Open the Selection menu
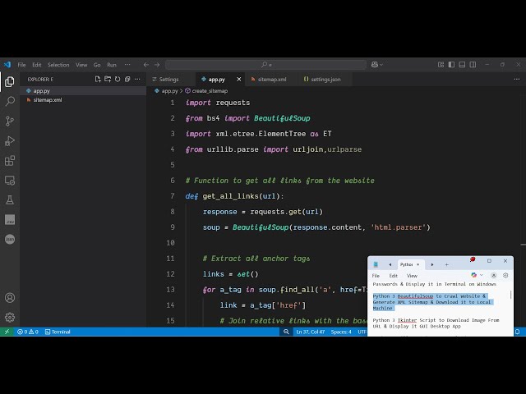Screen dimensions: 526x394 pyautogui.click(x=58, y=65)
